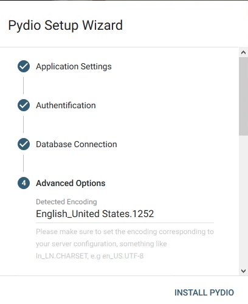This screenshot has height=304, width=248.
Task: Click the scrollbar down arrow
Action: (x=243, y=271)
